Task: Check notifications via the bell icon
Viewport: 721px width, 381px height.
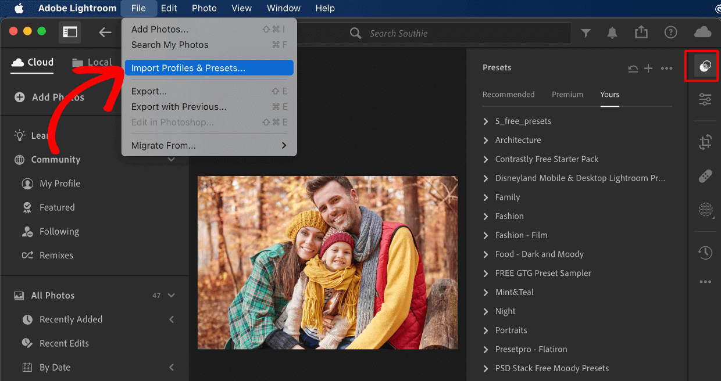Action: (612, 33)
